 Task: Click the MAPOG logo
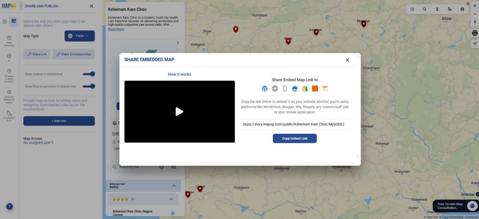pos(9,6)
